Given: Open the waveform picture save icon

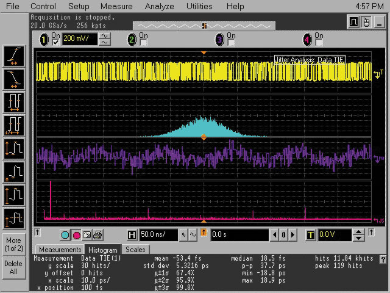Looking at the screenshot, I should point(87,235).
